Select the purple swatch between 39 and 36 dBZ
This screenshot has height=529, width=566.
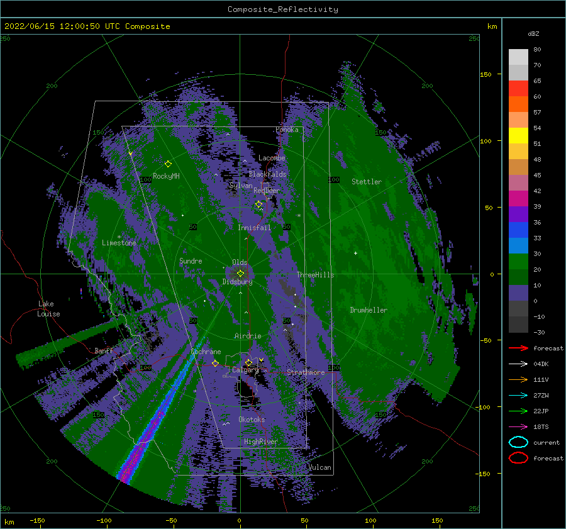pyautogui.click(x=518, y=214)
